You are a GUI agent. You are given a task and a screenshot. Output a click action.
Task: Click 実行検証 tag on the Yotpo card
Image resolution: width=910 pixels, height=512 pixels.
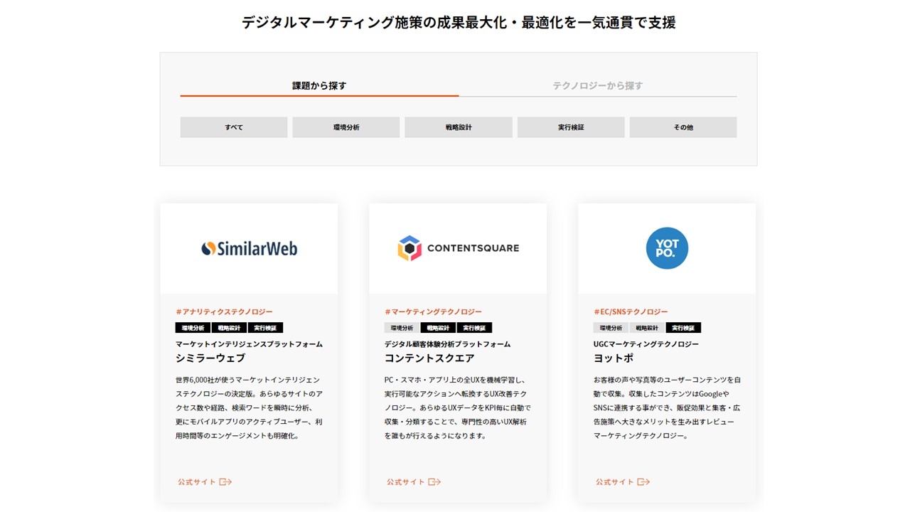tap(683, 328)
